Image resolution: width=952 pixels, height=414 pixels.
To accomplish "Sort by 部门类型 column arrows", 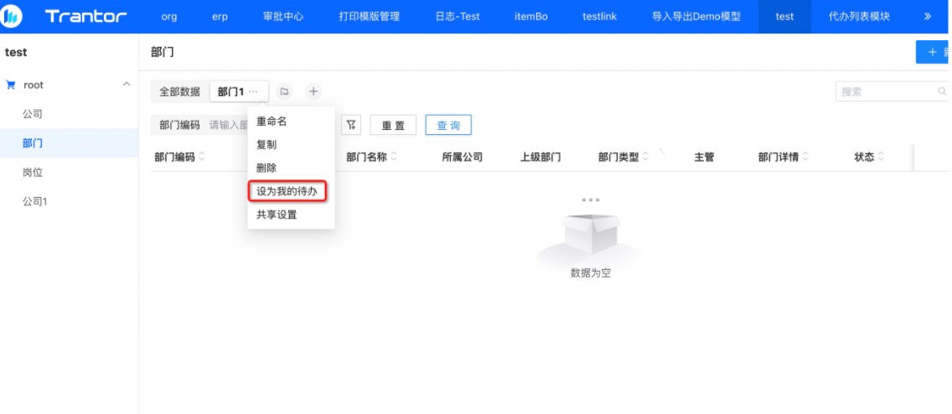I will [644, 158].
